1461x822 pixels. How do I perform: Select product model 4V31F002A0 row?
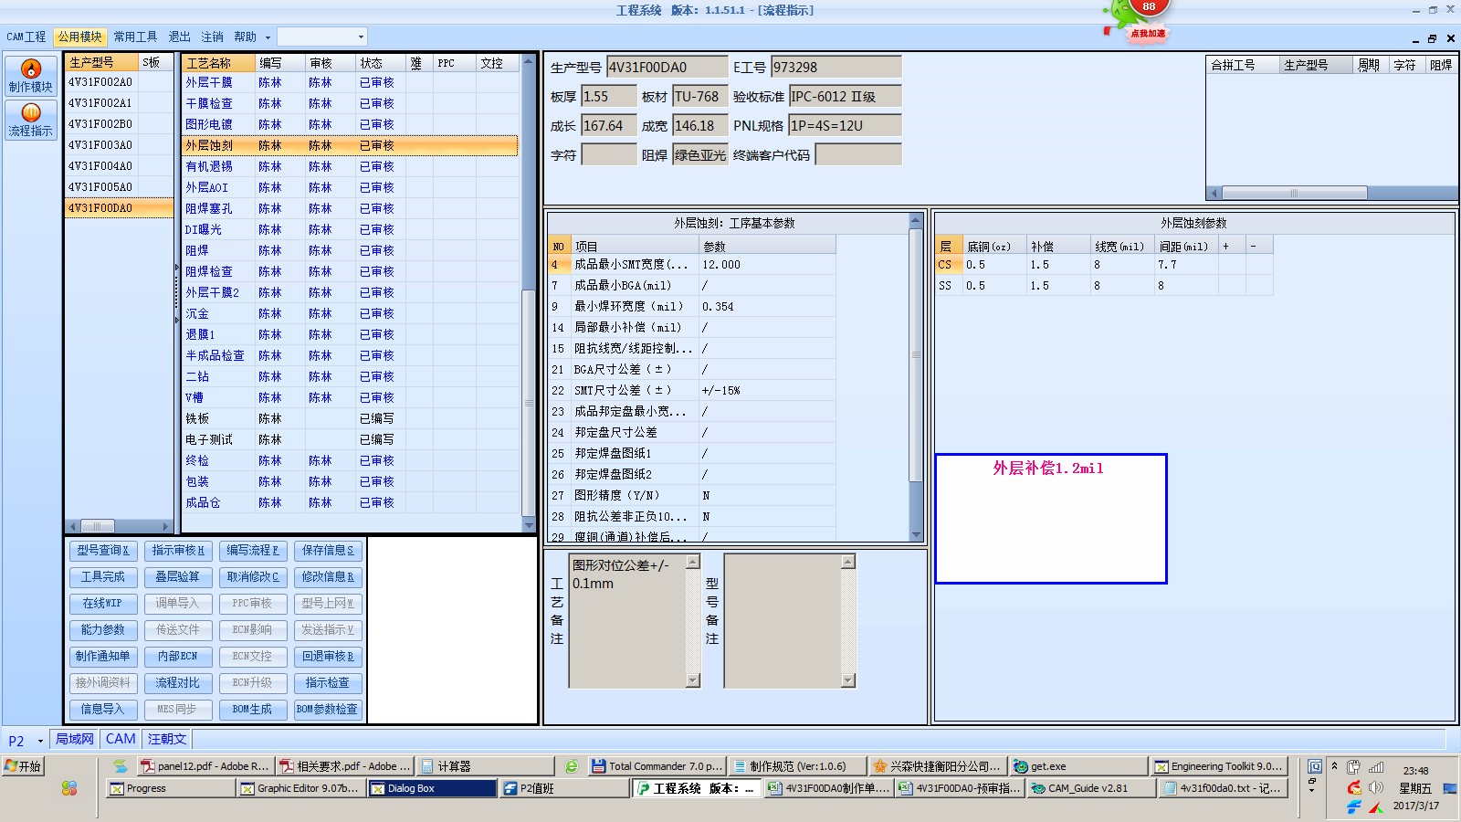click(119, 82)
